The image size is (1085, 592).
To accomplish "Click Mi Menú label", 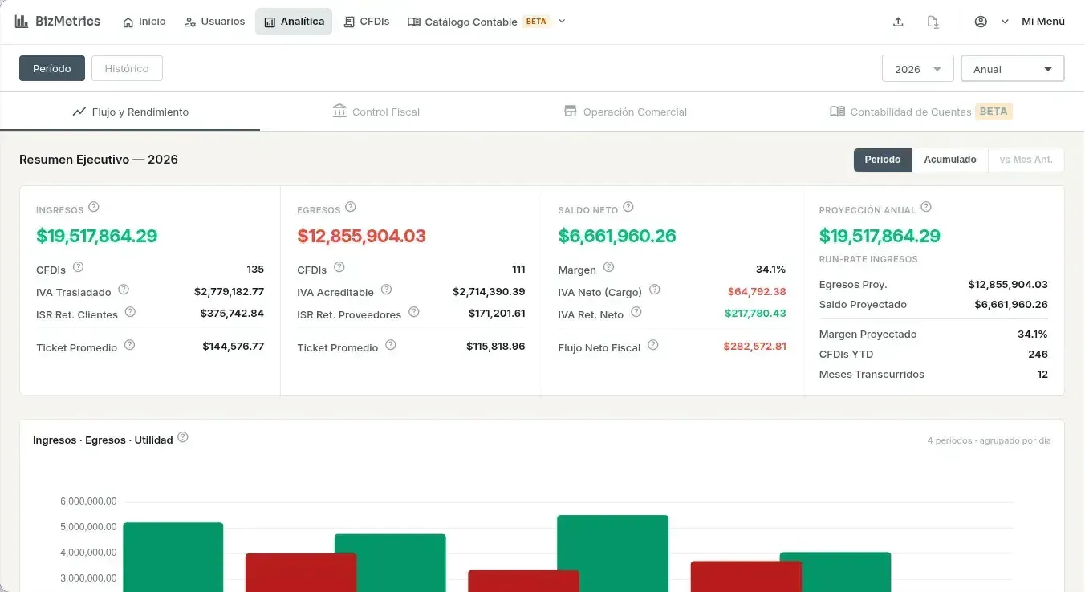I will [1043, 22].
